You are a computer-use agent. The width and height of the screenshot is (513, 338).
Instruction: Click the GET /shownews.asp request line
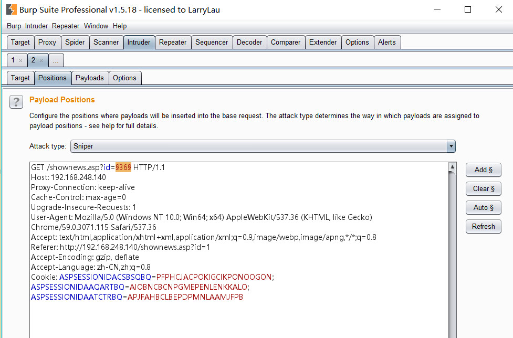point(98,167)
